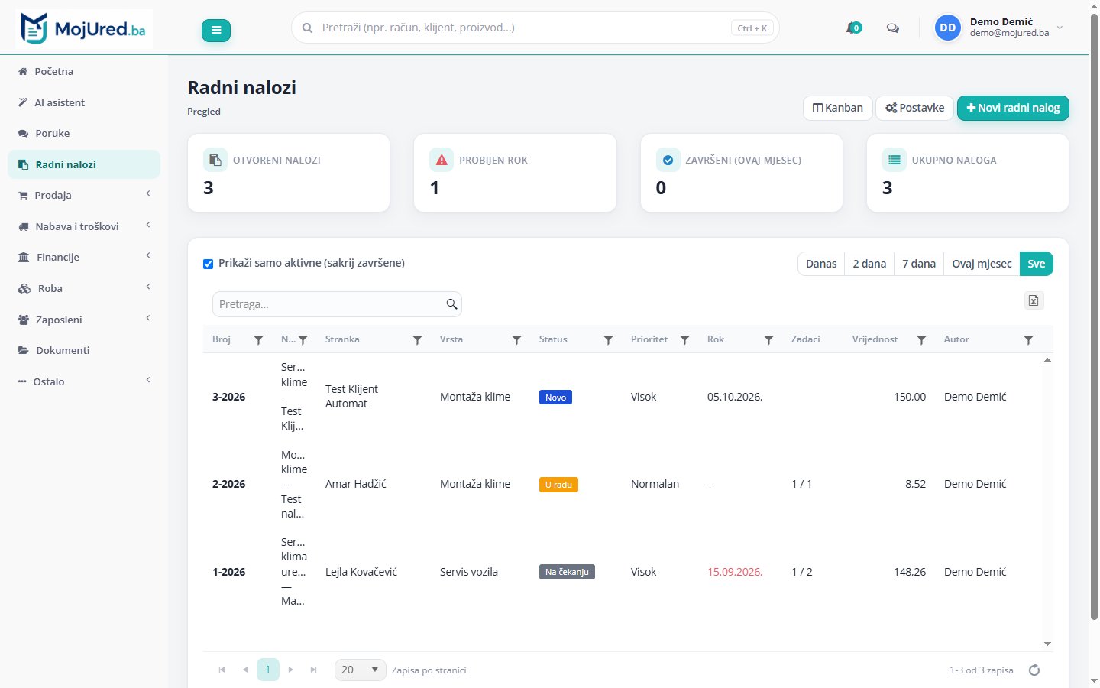Open the chat messages icon in header
This screenshot has height=688, width=1100.
pos(892,28)
